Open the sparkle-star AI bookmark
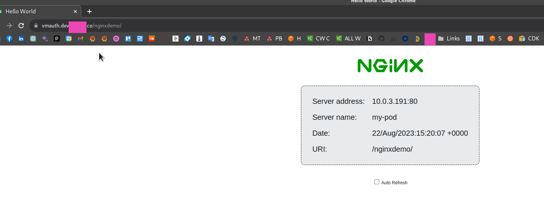The height and width of the screenshot is (198, 544). point(45,39)
